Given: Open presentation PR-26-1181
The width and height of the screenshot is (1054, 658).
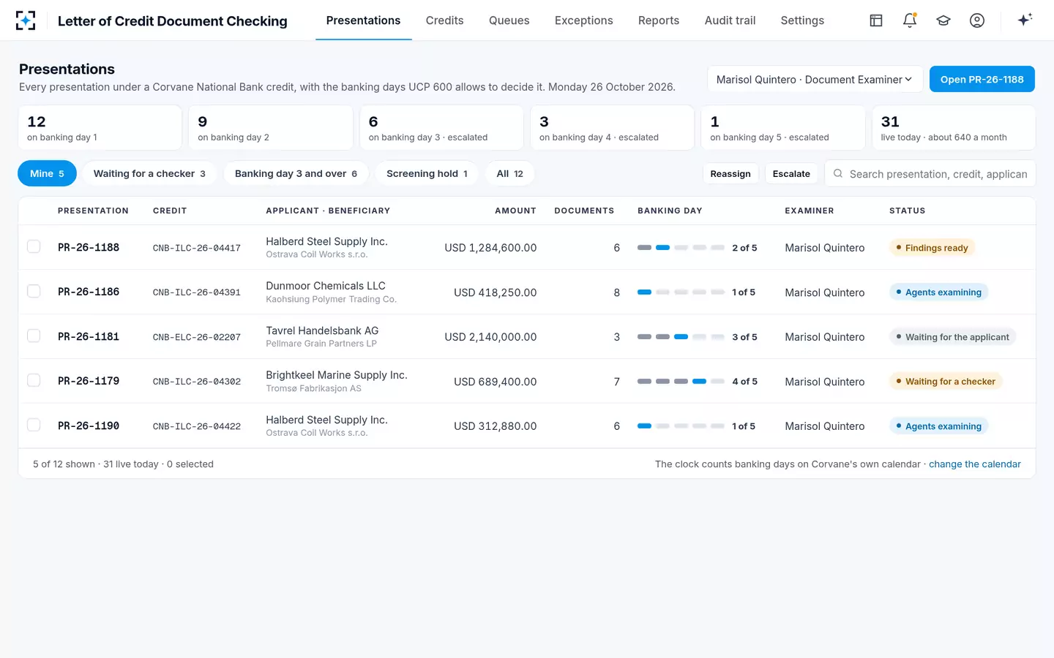Looking at the screenshot, I should 89,336.
